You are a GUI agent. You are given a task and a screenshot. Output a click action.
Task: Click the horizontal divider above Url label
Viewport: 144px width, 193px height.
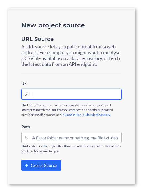pyautogui.click(x=71, y=74)
